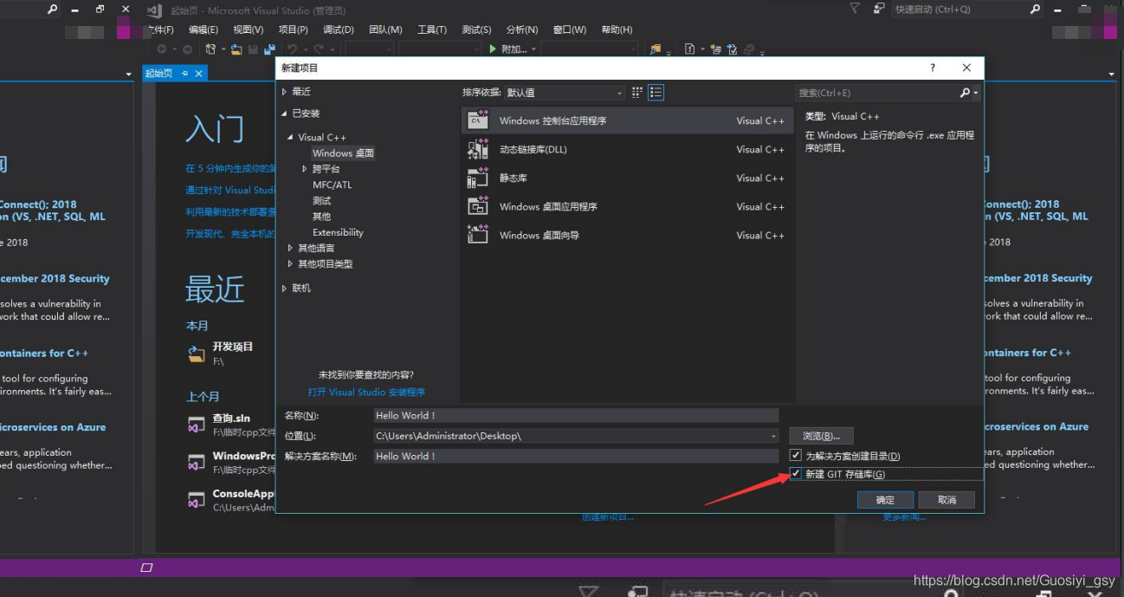Click the new project toolbar icon in Visual Studio
The height and width of the screenshot is (597, 1124).
(x=210, y=49)
